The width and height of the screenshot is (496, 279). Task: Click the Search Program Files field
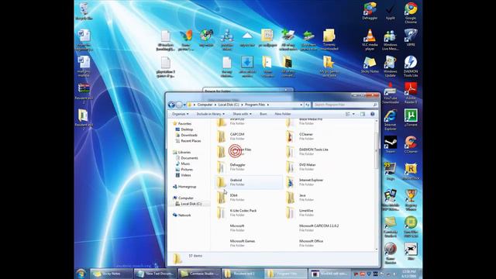345,105
